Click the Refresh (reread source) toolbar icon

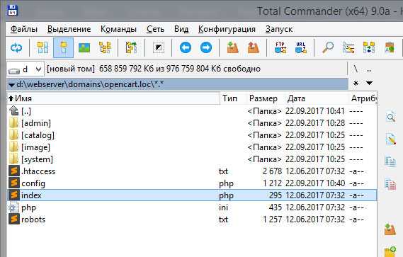pos(16,48)
